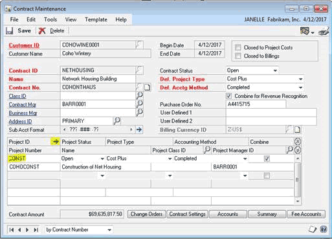This screenshot has width=332, height=239.
Task: Open the Class ID lookup magnifier
Action: (140, 95)
